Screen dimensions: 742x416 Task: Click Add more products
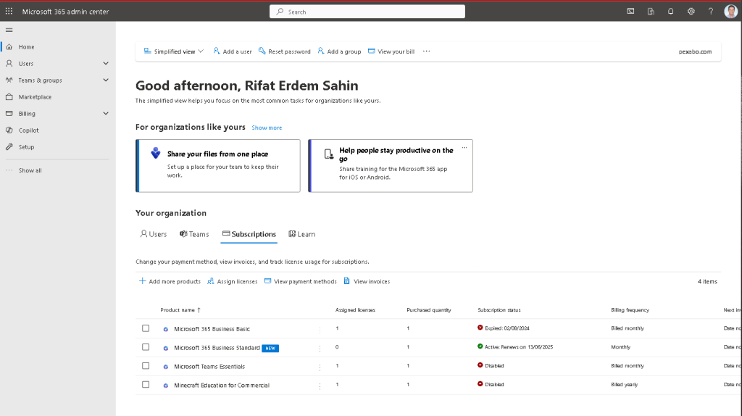[x=170, y=281]
